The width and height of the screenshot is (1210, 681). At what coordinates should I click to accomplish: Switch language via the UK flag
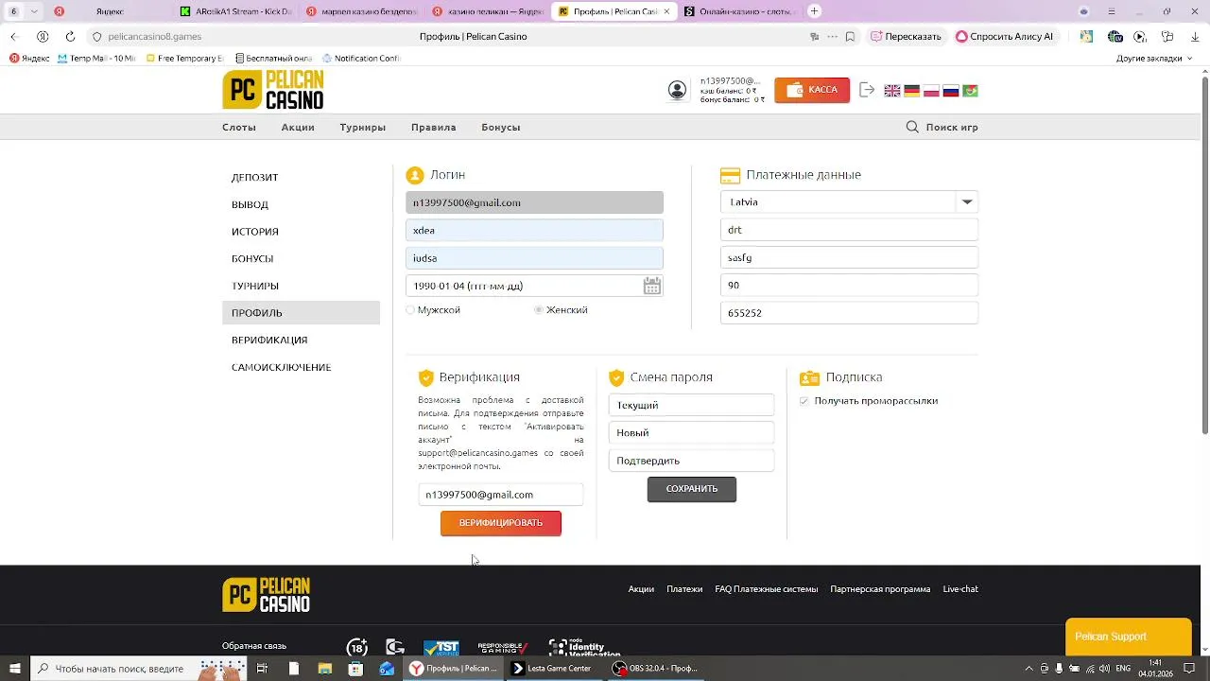pos(892,91)
